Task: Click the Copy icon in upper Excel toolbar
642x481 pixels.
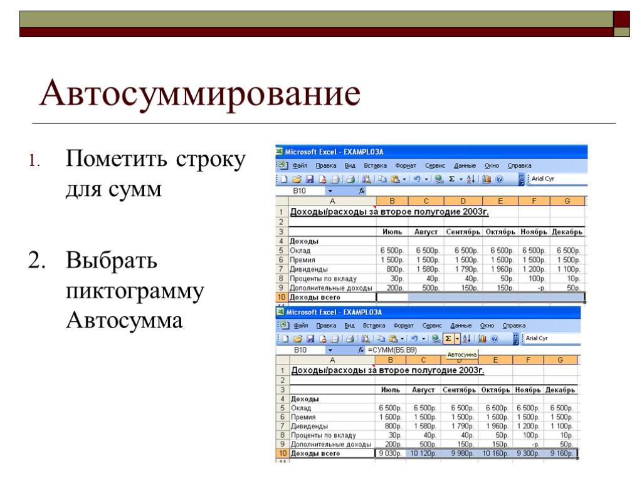Action: (x=382, y=179)
